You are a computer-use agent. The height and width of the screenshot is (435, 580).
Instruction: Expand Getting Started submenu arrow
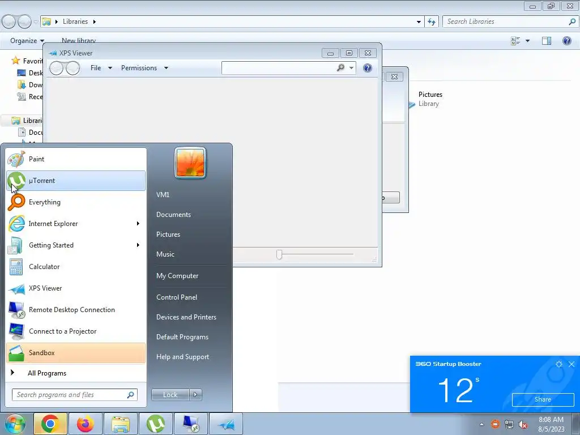pyautogui.click(x=138, y=245)
